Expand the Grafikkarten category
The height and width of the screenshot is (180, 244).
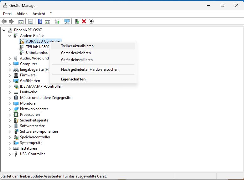[x=10, y=81]
